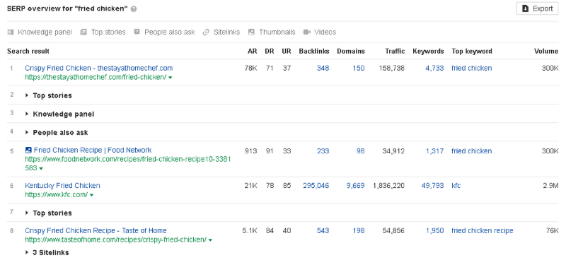Open 543 backlinks for Taste of Home result
Image resolution: width=566 pixels, height=260 pixels.
323,230
